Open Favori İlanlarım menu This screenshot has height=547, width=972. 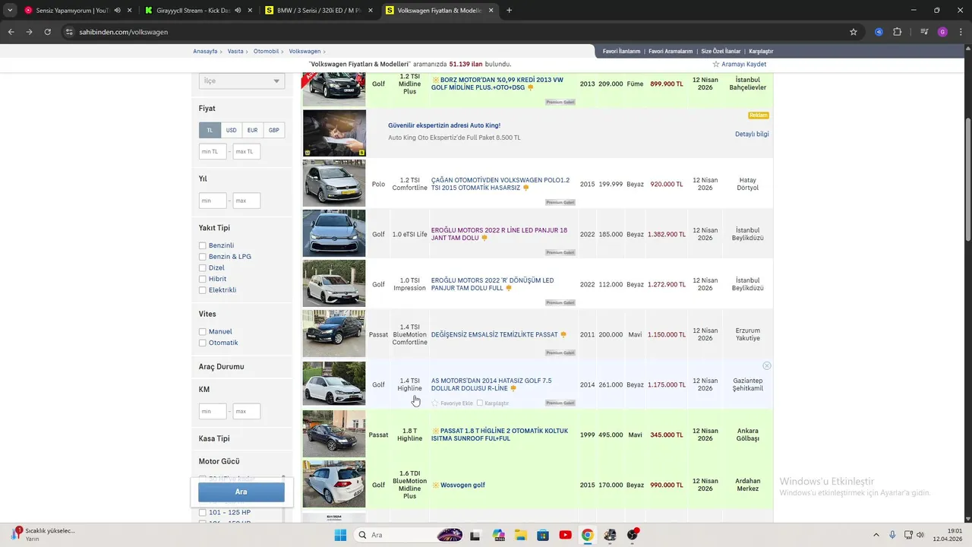(621, 52)
